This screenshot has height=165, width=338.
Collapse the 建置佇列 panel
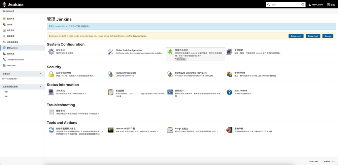[x=41, y=74]
